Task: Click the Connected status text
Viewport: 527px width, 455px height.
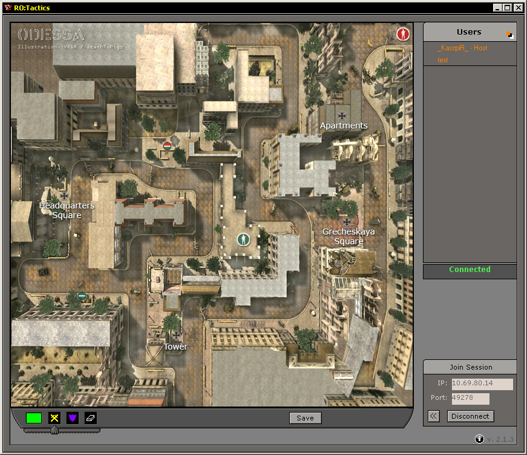Action: 470,269
